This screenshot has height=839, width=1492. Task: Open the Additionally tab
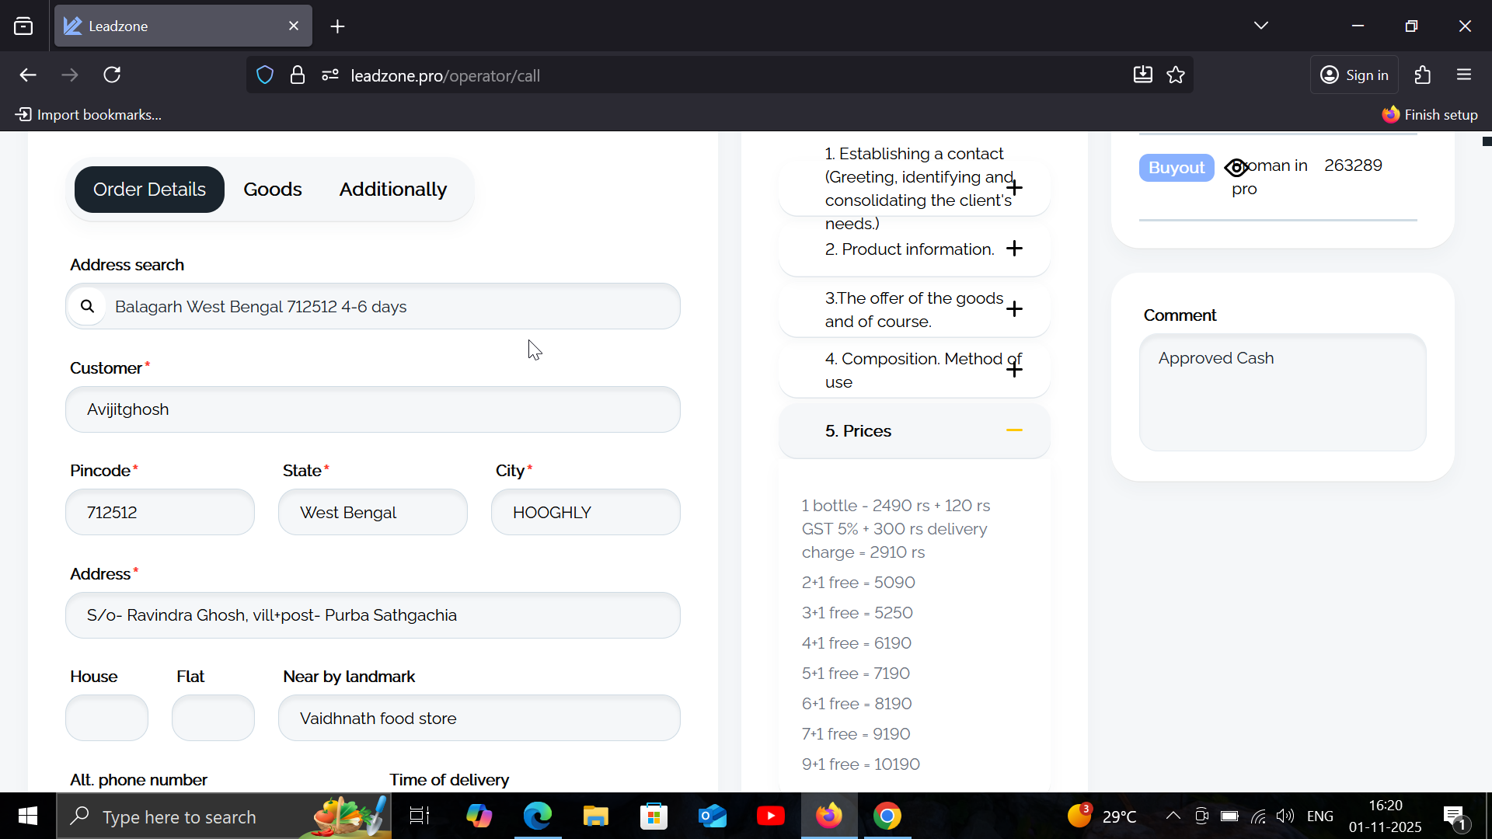(392, 190)
